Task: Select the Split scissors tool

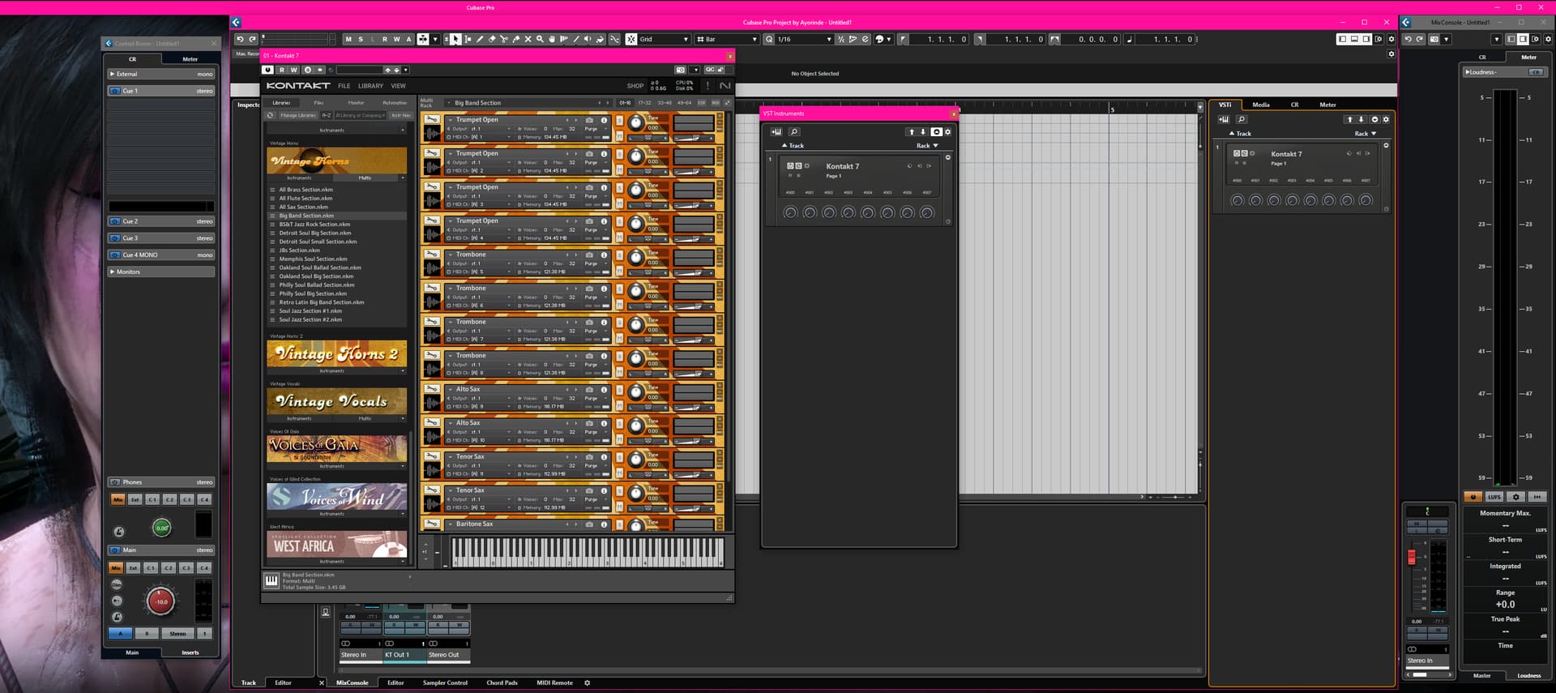Action: click(504, 39)
